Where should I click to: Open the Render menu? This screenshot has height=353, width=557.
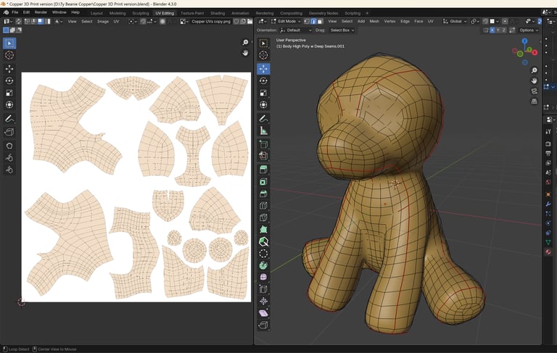point(41,12)
